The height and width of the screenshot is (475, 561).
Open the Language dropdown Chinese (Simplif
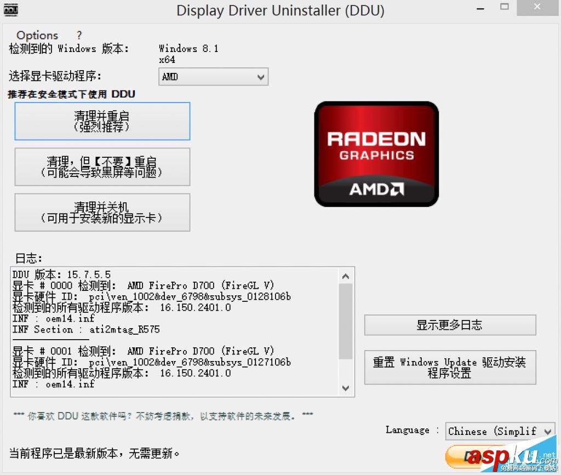[x=500, y=431]
